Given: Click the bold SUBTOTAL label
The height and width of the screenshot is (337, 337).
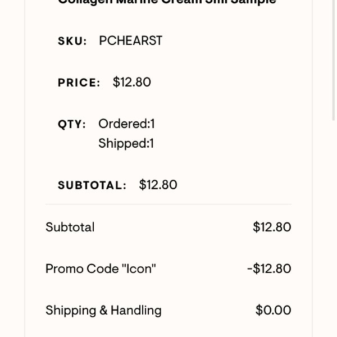Looking at the screenshot, I should [92, 185].
